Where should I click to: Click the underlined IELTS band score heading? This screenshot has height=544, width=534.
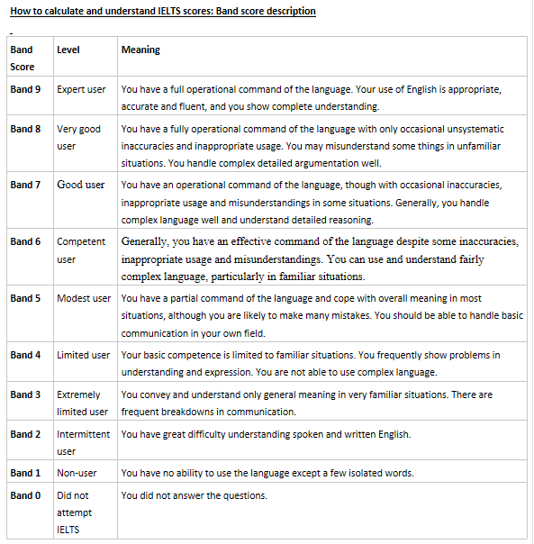pyautogui.click(x=163, y=11)
